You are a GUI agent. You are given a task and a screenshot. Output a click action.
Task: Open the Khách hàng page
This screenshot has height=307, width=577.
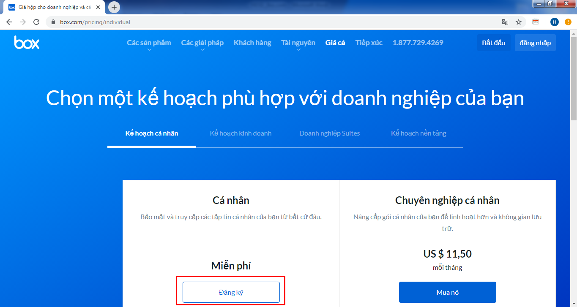(252, 43)
